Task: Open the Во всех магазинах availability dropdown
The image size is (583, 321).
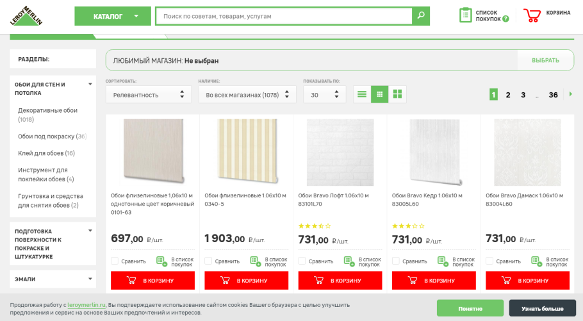Action: pyautogui.click(x=247, y=95)
